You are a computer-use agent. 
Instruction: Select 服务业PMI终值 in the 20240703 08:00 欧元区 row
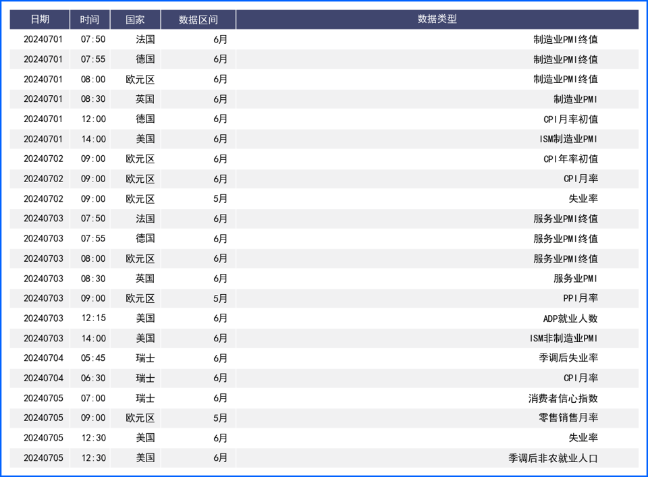point(566,258)
